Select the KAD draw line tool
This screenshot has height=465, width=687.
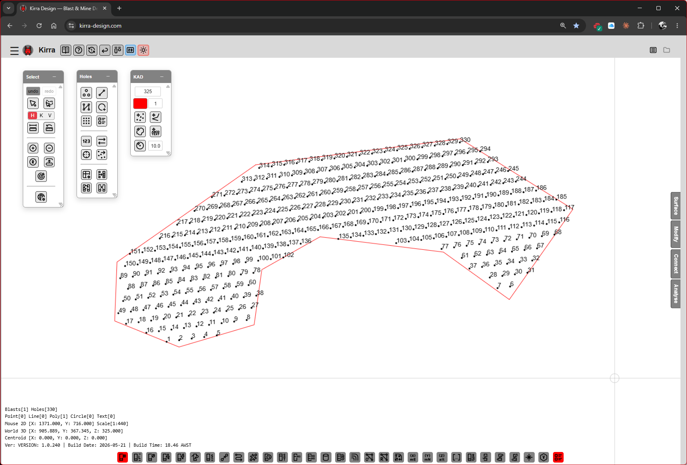tap(156, 117)
